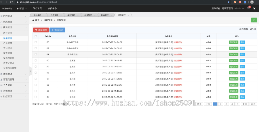Switch to the 模型管理 tab

pyautogui.click(x=71, y=15)
